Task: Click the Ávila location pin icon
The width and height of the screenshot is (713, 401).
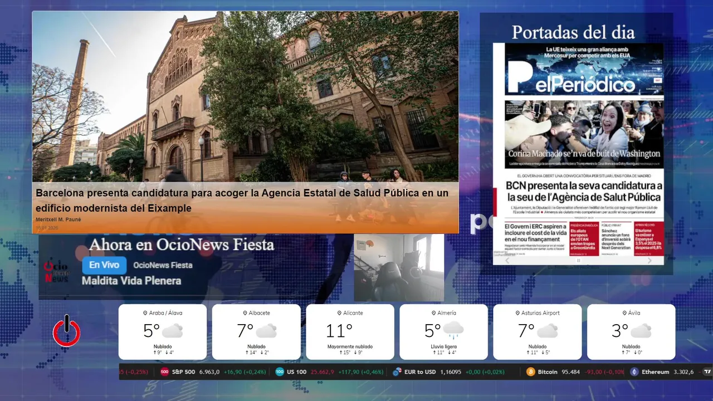Action: (623, 313)
